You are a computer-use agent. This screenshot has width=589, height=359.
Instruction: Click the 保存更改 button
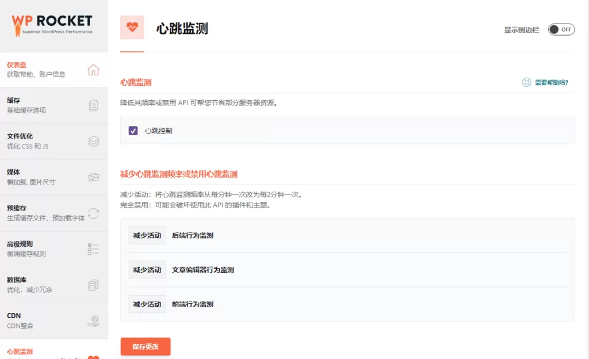pyautogui.click(x=145, y=346)
